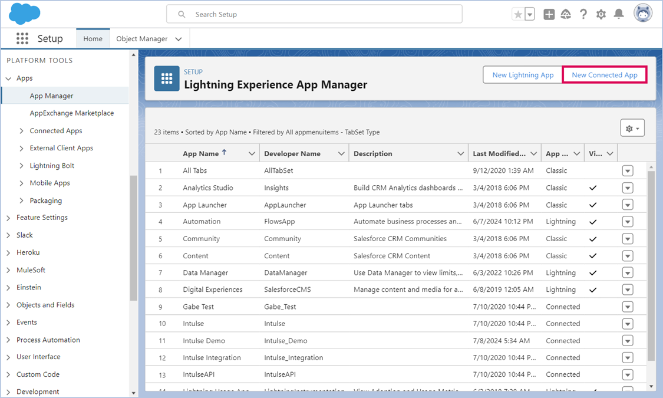This screenshot has width=663, height=398.
Task: Open the App Launcher dots grid
Action: 22,38
